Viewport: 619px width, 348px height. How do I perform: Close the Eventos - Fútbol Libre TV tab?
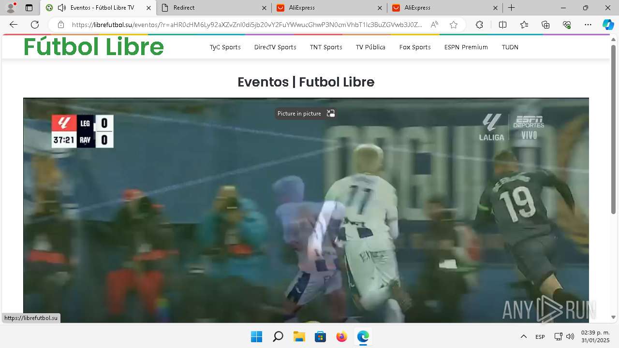point(147,8)
